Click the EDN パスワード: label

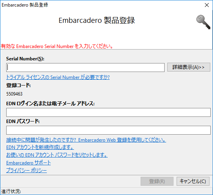click(23, 121)
